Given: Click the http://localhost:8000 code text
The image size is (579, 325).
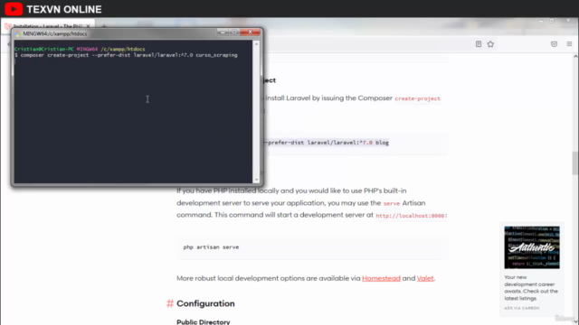Looking at the screenshot, I should coord(411,216).
